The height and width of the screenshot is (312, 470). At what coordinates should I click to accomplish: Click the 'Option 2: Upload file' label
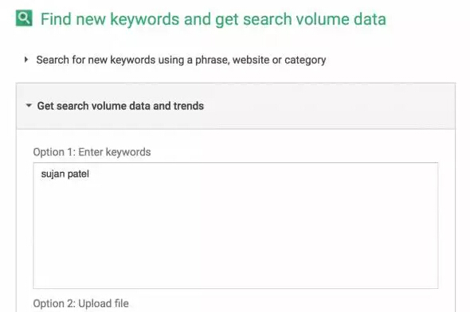pyautogui.click(x=81, y=303)
